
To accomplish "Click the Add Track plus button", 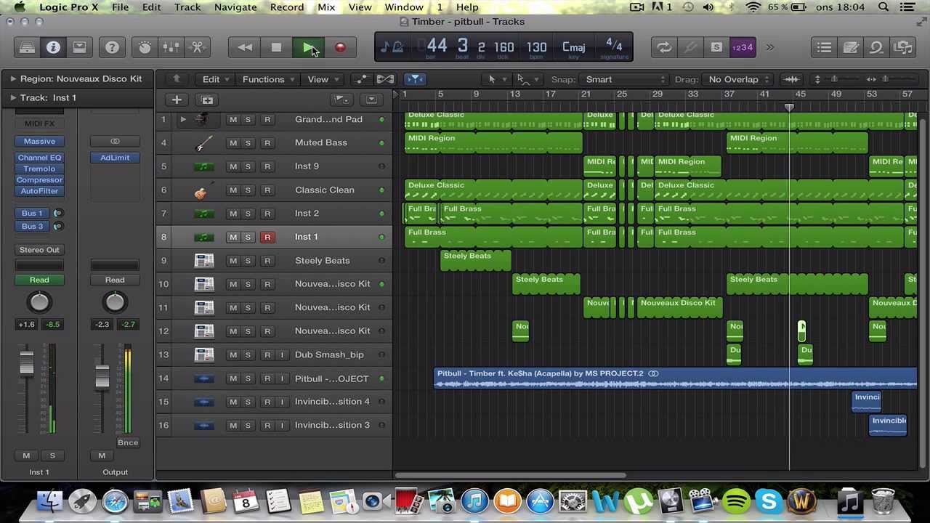I will pos(177,100).
